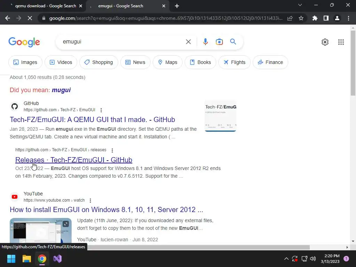
Task: Filter results by Images
Action: tap(25, 62)
